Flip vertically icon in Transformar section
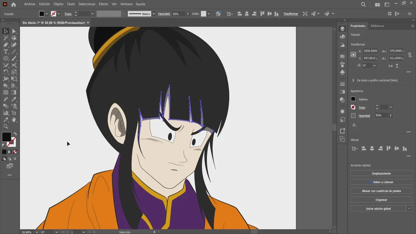416x234 pixels. pos(397,66)
